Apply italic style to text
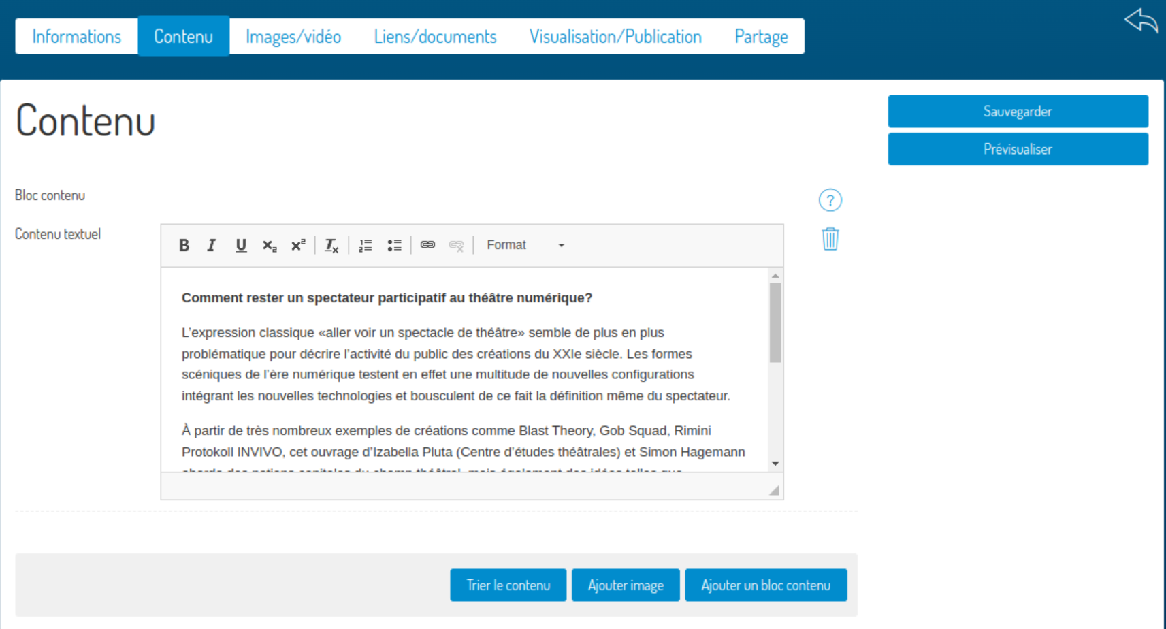 tap(212, 245)
